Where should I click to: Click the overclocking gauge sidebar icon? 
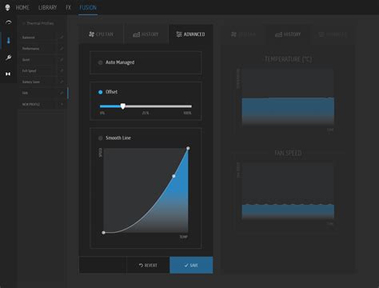9,22
